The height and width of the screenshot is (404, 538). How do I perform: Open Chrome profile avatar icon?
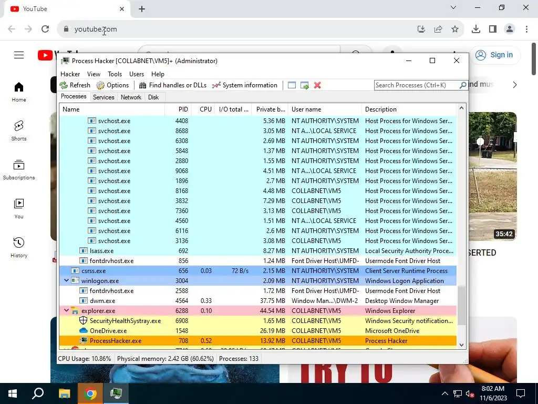[x=510, y=29]
